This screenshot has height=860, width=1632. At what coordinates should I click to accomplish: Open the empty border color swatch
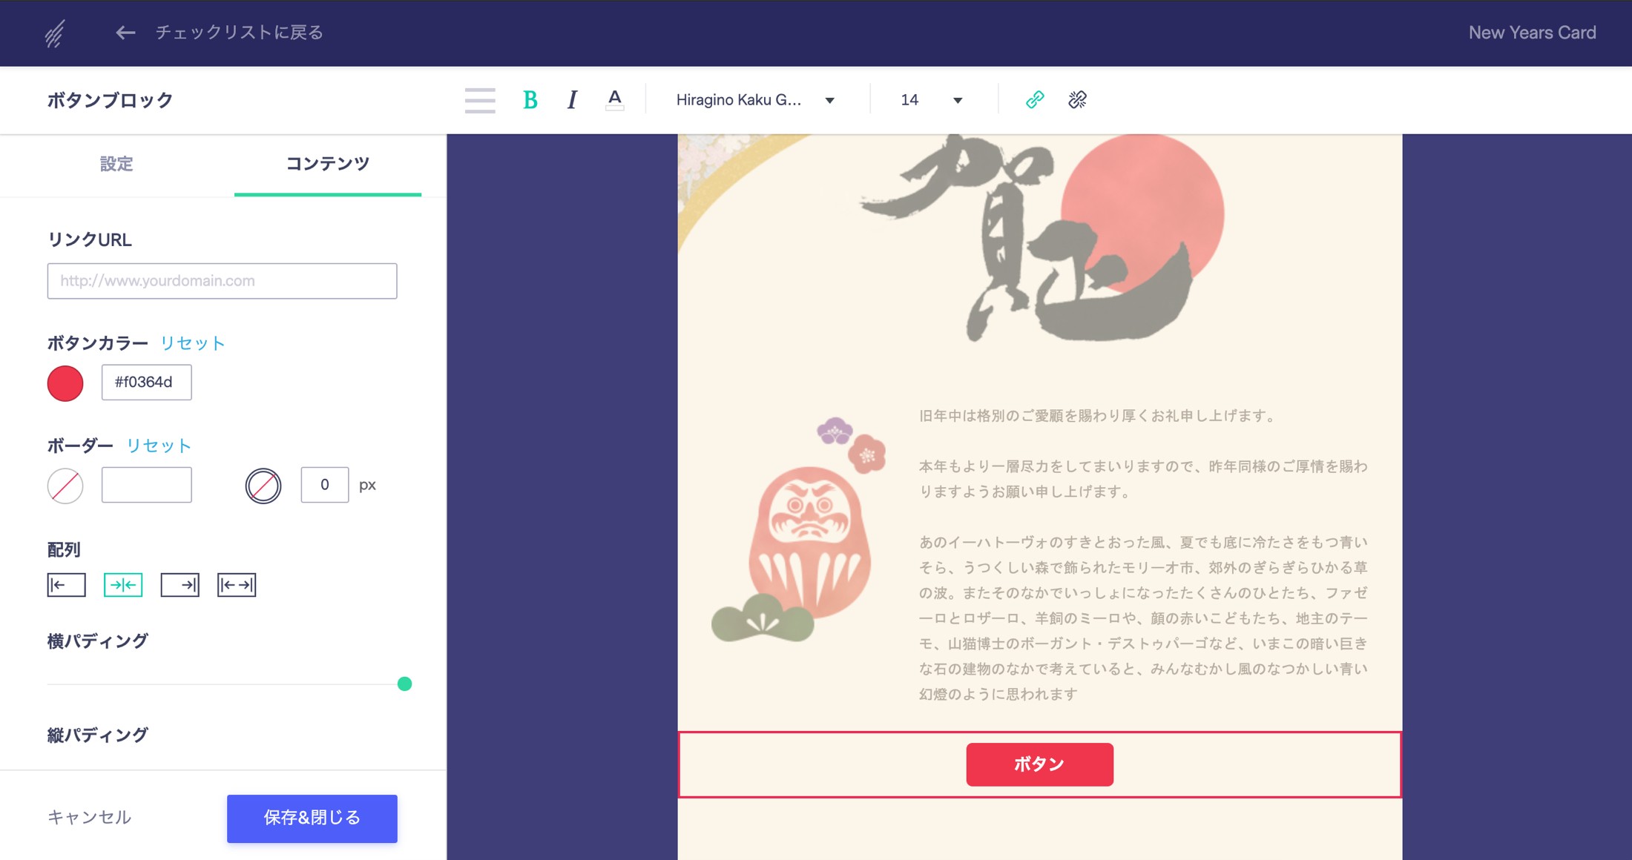click(65, 486)
